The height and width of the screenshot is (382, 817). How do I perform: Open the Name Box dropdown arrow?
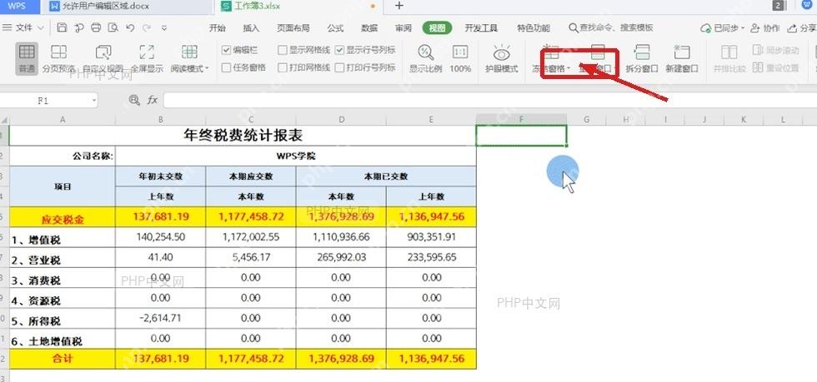93,101
